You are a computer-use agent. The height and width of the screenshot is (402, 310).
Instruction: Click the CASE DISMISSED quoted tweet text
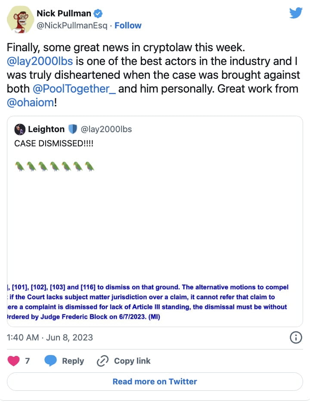pos(54,143)
